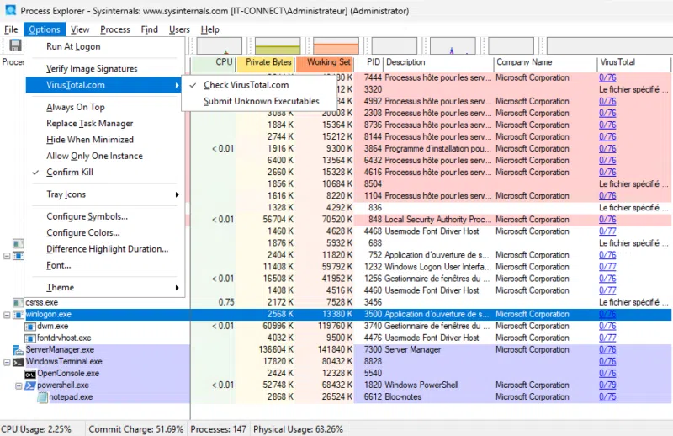
Task: Click the PowerShell process icon
Action: click(x=30, y=385)
